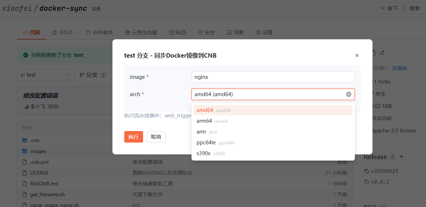This screenshot has width=426, height=207.
Task: Click the 取消 button
Action: 156,137
